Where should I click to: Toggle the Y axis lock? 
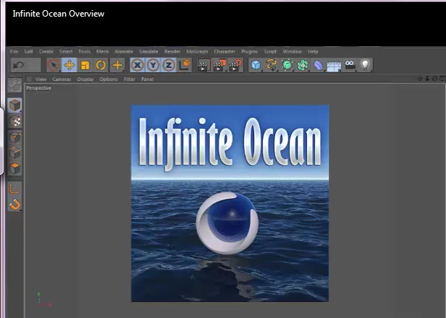tap(153, 65)
